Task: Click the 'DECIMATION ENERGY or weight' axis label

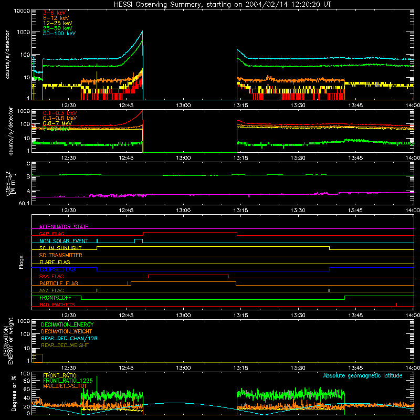Action: (8, 341)
